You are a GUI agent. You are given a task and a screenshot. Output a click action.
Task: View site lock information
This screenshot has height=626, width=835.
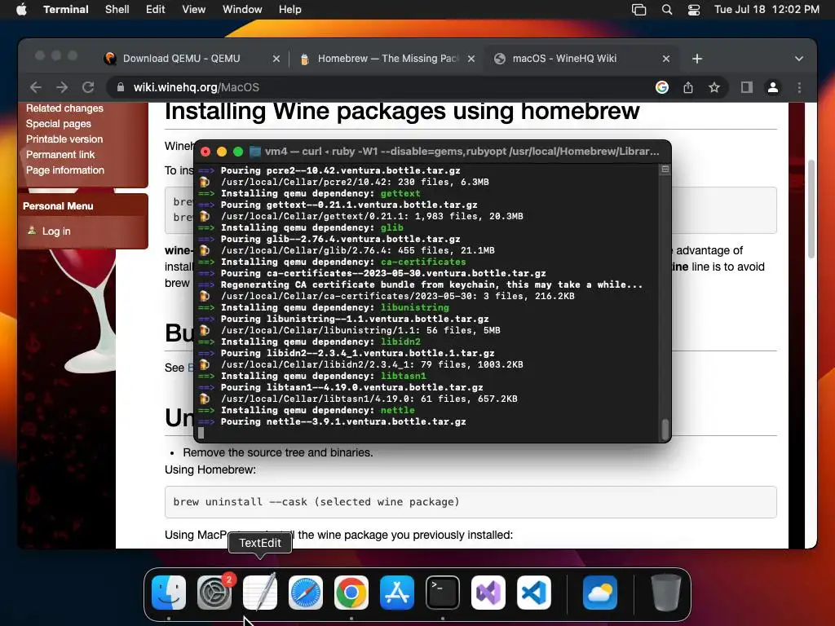(121, 87)
